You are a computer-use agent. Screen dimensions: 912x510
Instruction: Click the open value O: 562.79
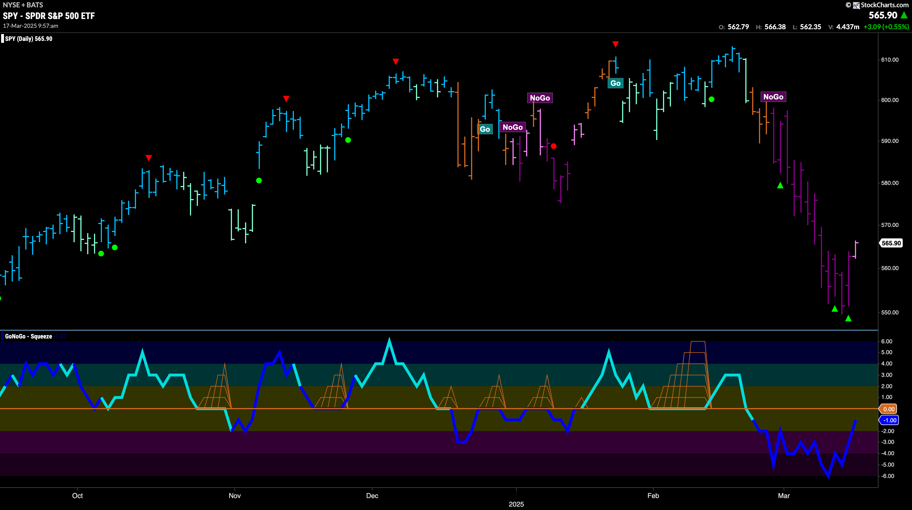click(x=734, y=27)
